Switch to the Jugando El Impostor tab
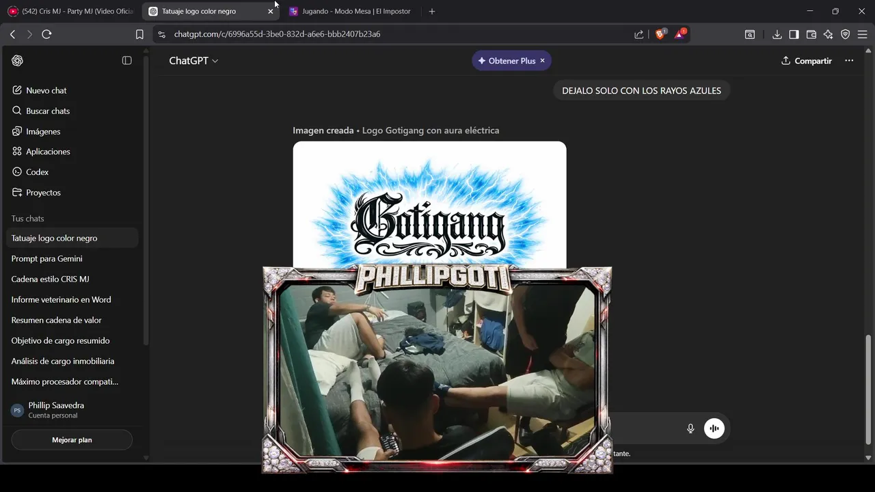 pyautogui.click(x=350, y=12)
